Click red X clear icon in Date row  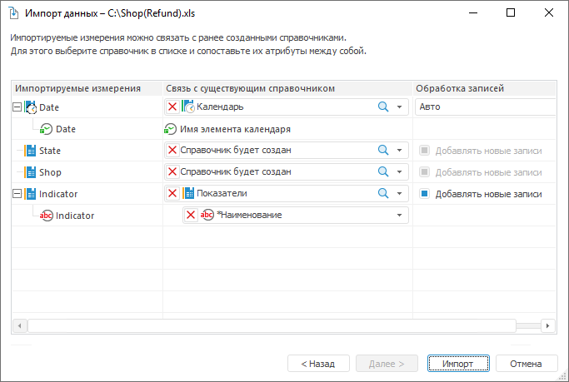coord(172,107)
